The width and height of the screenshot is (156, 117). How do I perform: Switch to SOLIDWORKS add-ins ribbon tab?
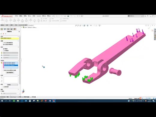(23, 25)
